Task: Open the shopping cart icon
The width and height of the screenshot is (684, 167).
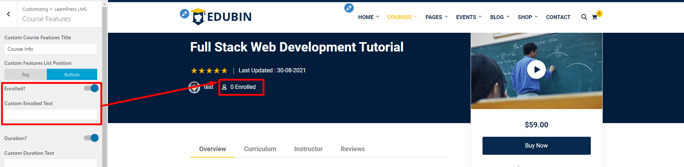Action: [594, 17]
